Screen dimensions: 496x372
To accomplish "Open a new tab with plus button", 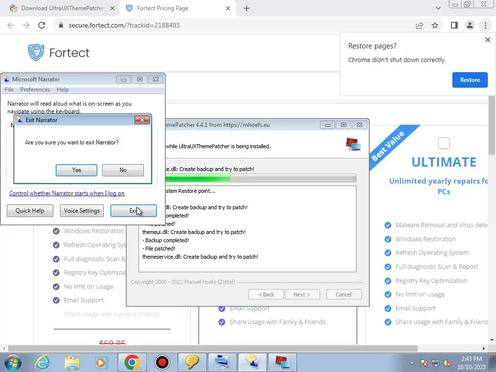I will click(247, 8).
